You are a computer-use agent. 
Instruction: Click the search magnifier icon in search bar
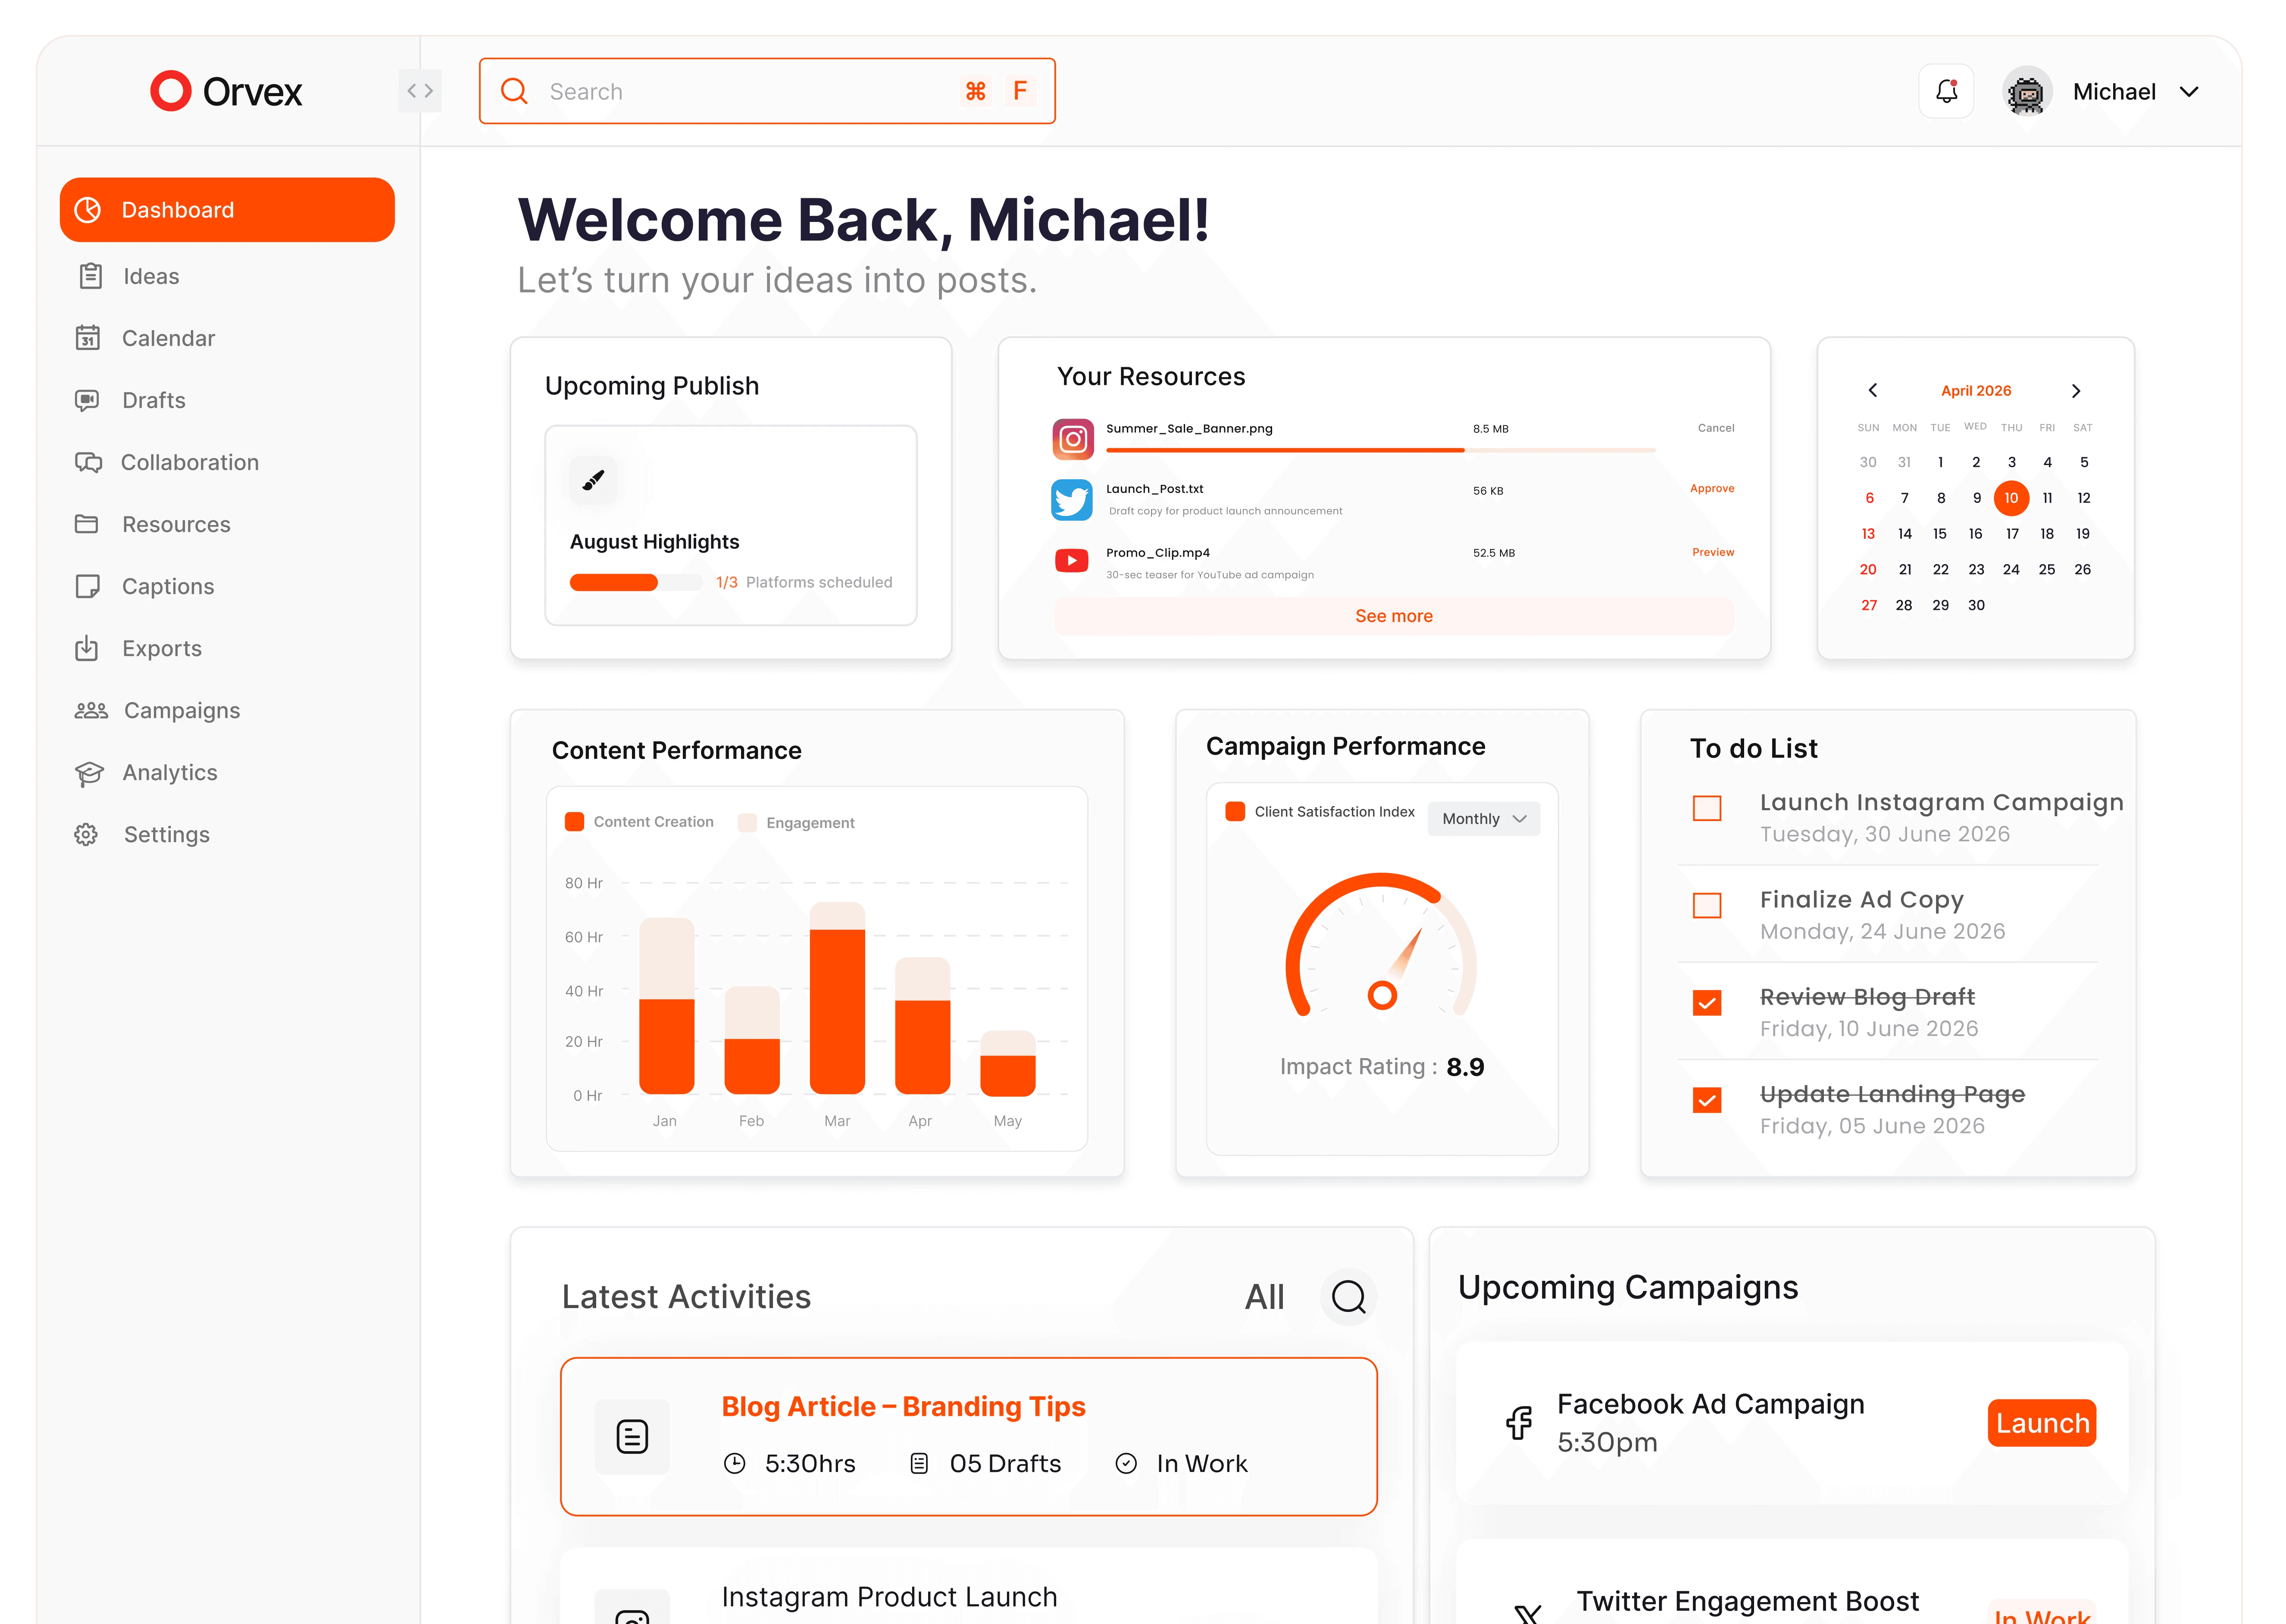pyautogui.click(x=514, y=91)
